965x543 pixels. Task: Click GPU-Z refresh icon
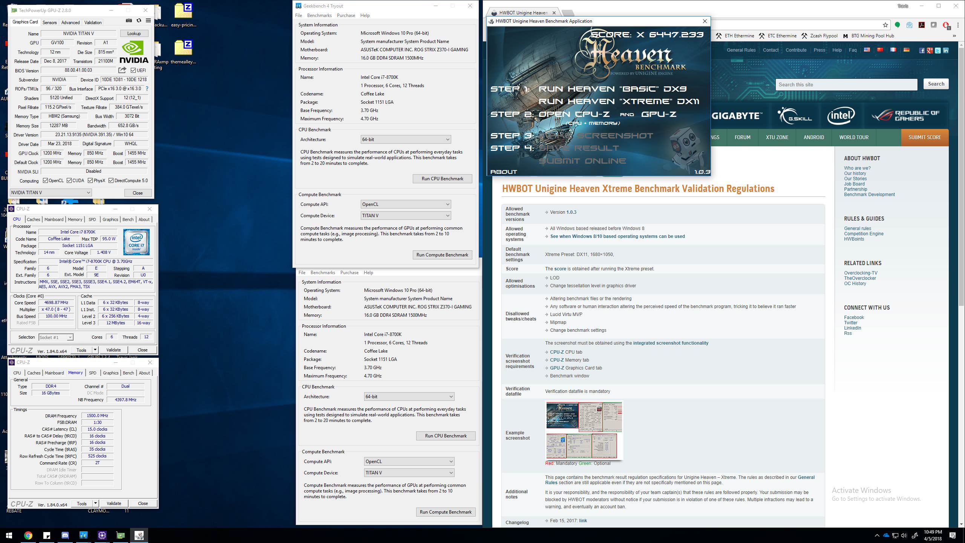(139, 21)
